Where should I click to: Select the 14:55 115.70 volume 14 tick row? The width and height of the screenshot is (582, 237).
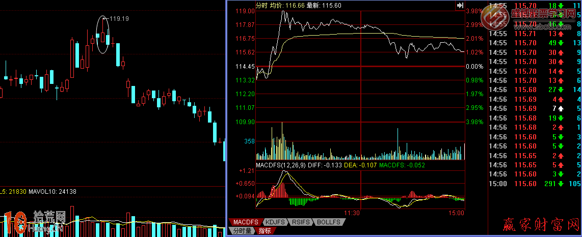pyautogui.click(x=535, y=71)
